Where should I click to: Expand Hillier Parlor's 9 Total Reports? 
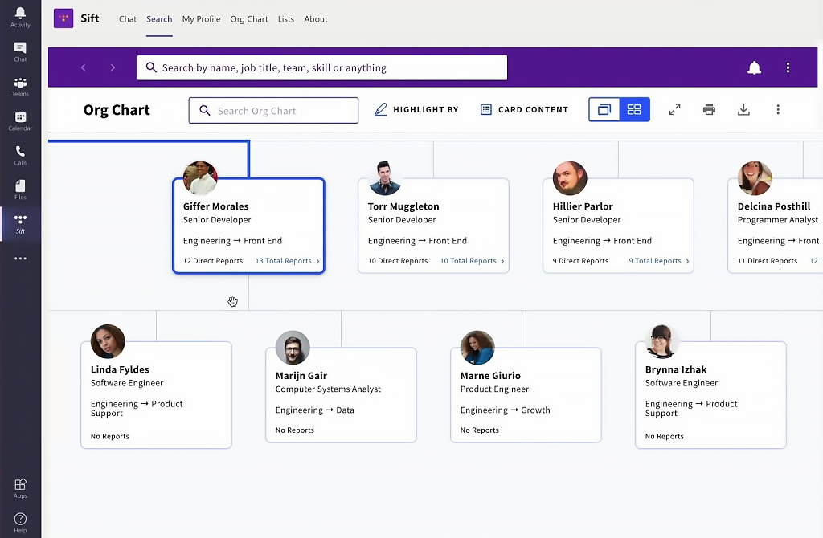pos(659,261)
